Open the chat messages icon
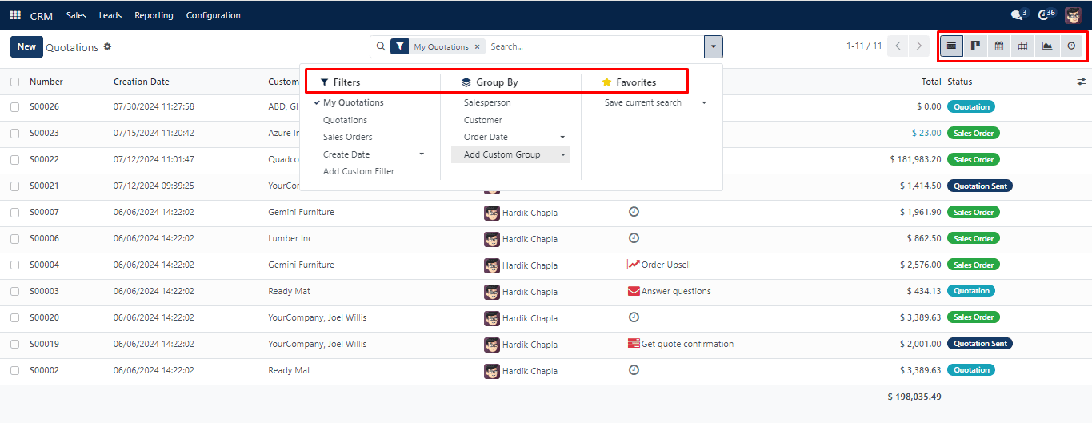Viewport: 1092px width, 423px height. [1017, 15]
